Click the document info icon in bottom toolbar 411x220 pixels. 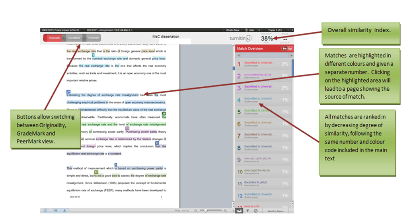[46, 210]
